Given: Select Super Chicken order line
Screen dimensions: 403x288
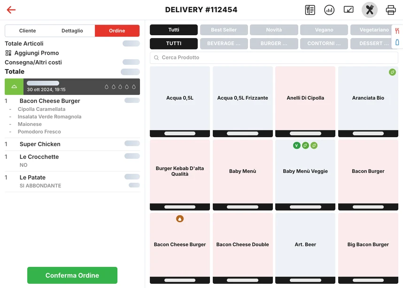Looking at the screenshot, I should [72, 144].
